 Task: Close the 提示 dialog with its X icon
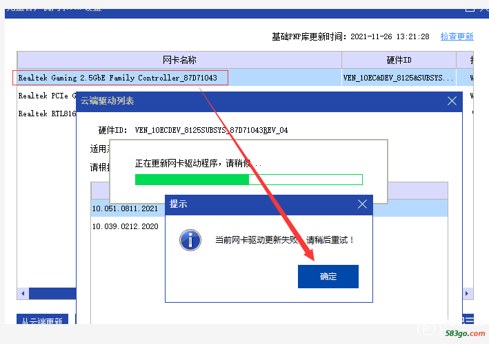coord(362,204)
